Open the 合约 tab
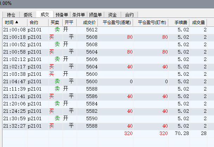This screenshot has width=214, height=147. coord(130,15)
